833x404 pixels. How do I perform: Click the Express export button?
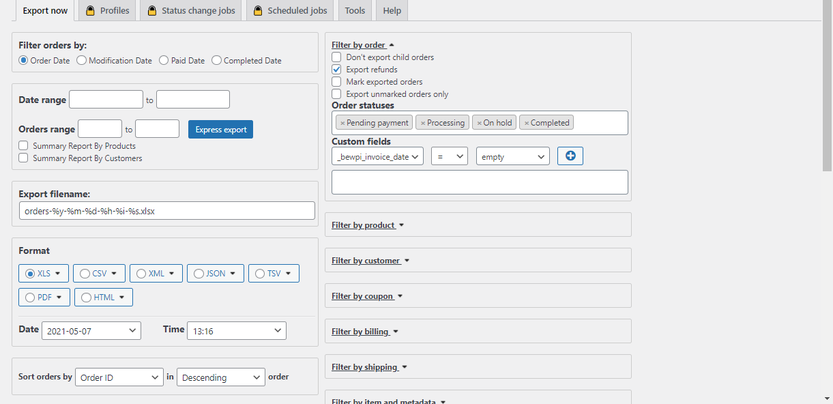[x=220, y=130]
